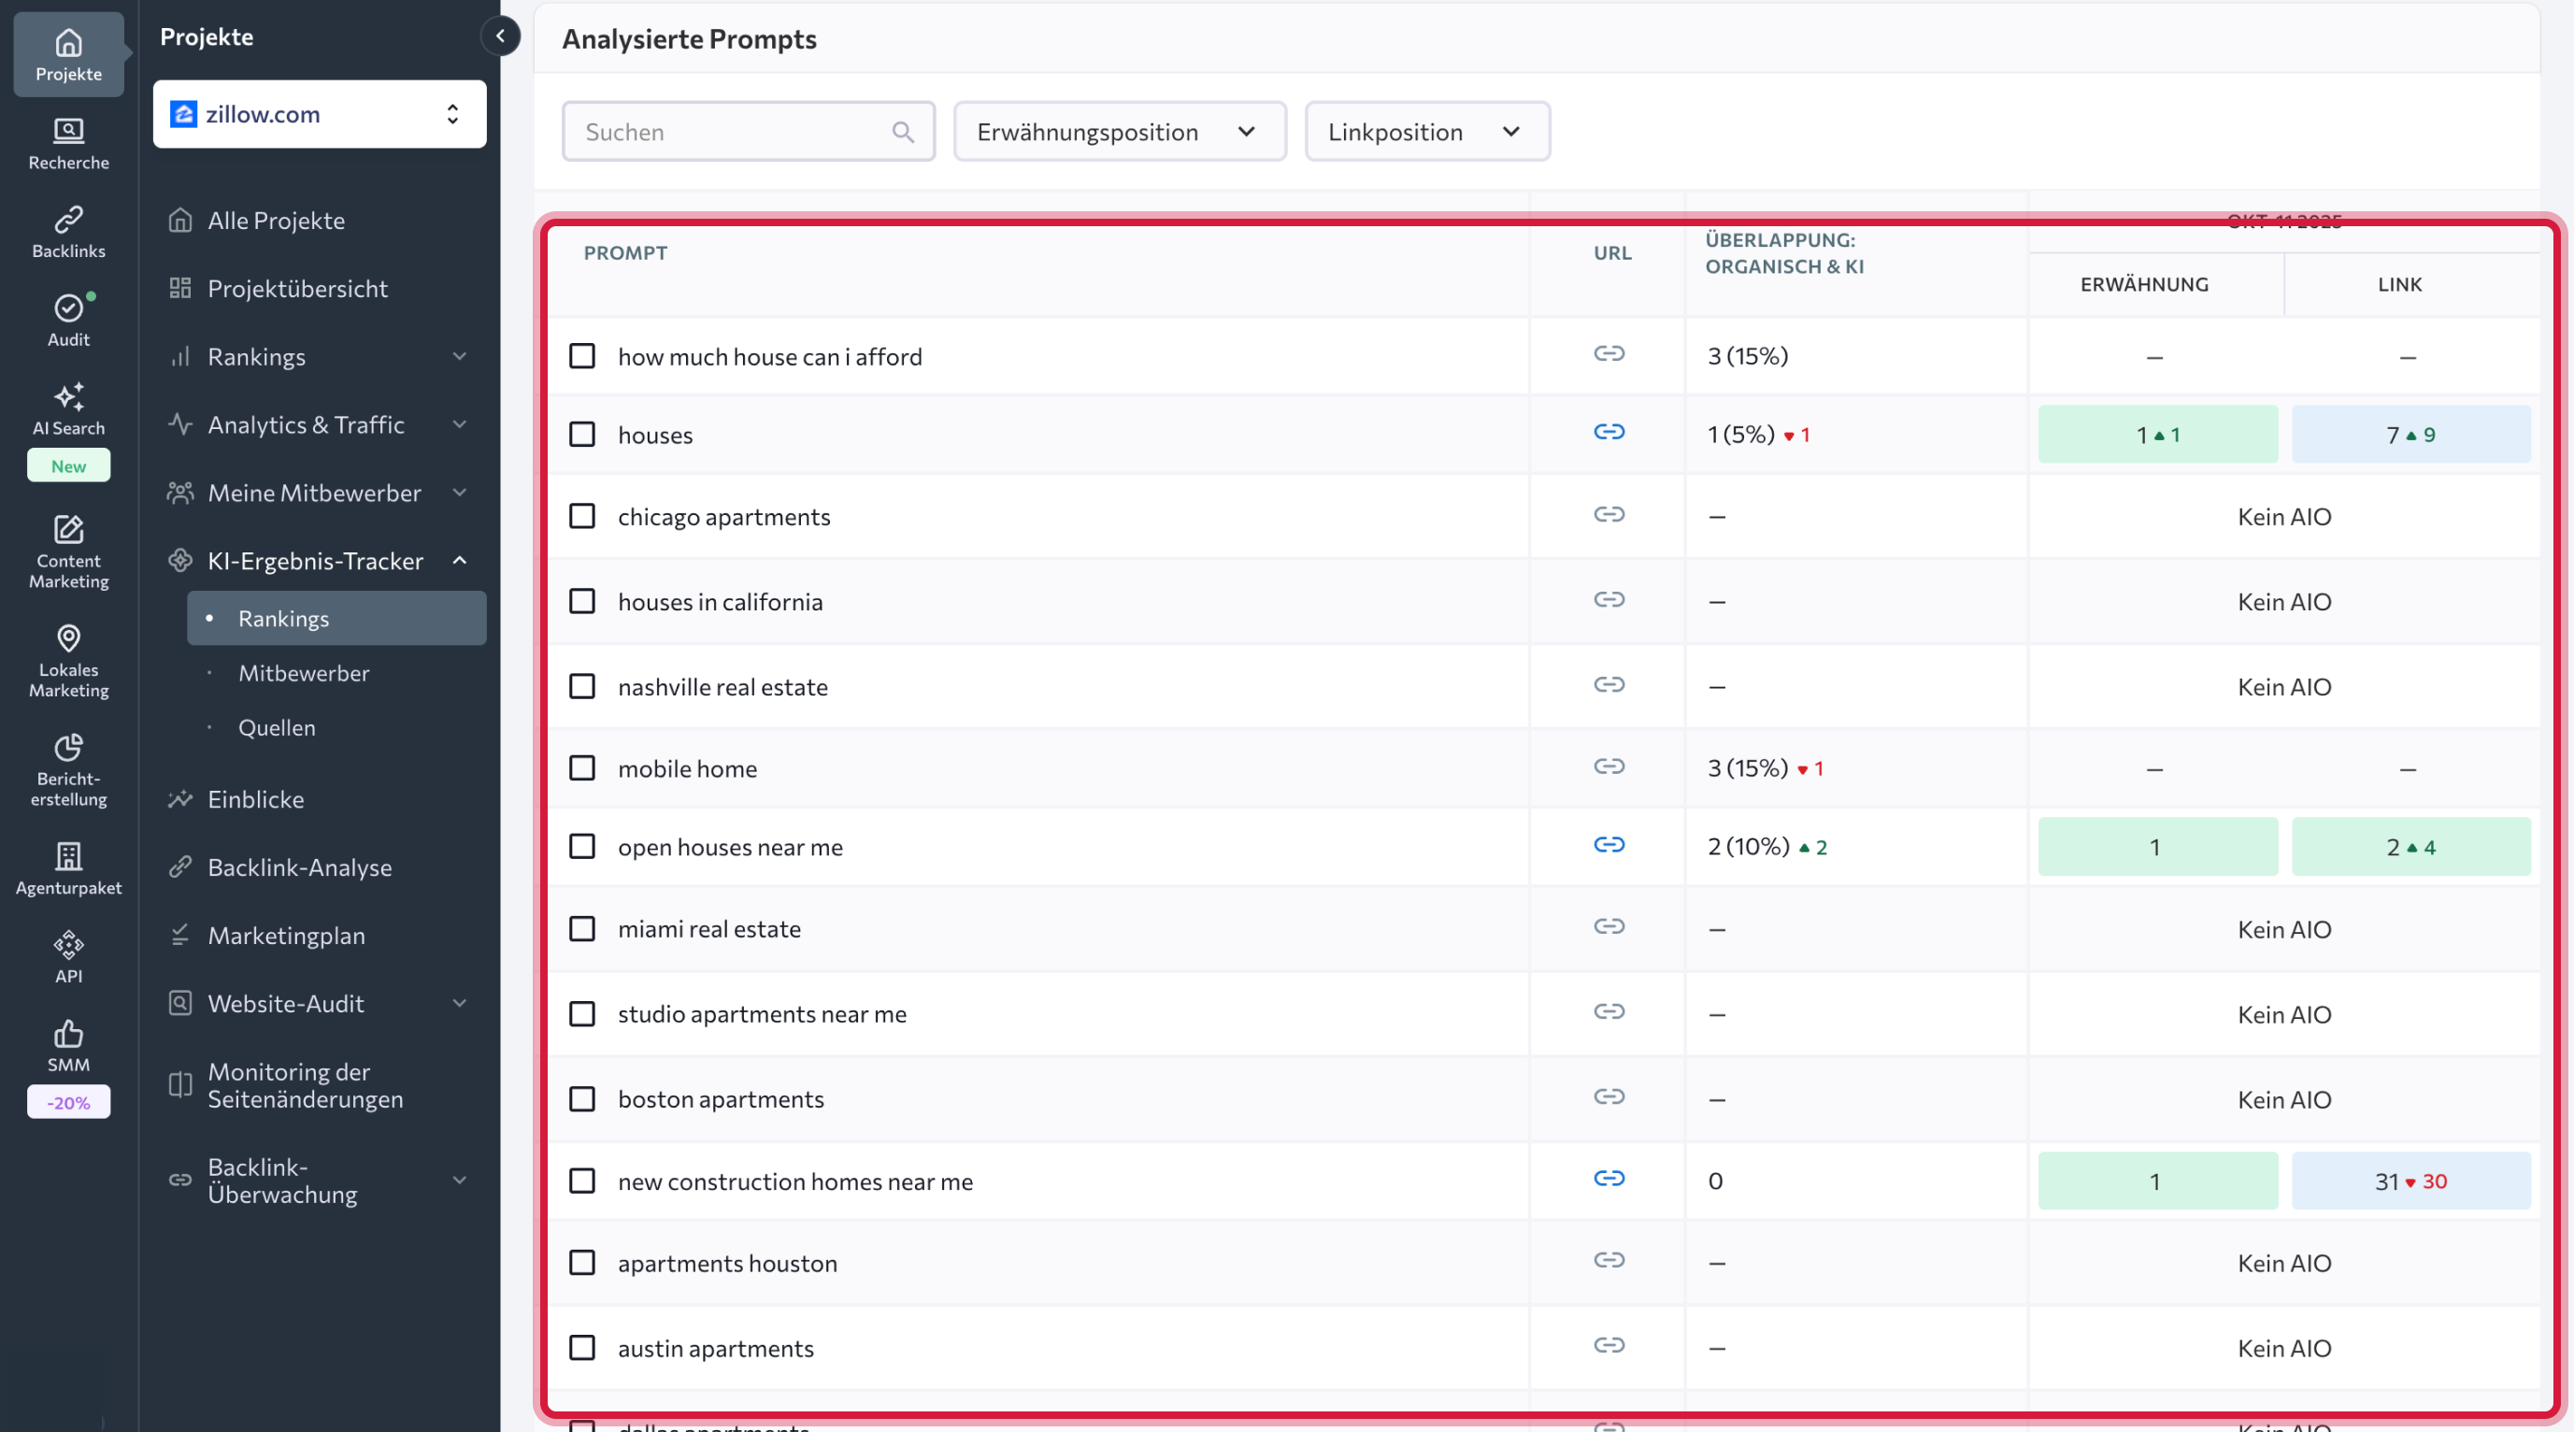Go to Quellen under KI-Ergebnis-Tracker

point(276,727)
